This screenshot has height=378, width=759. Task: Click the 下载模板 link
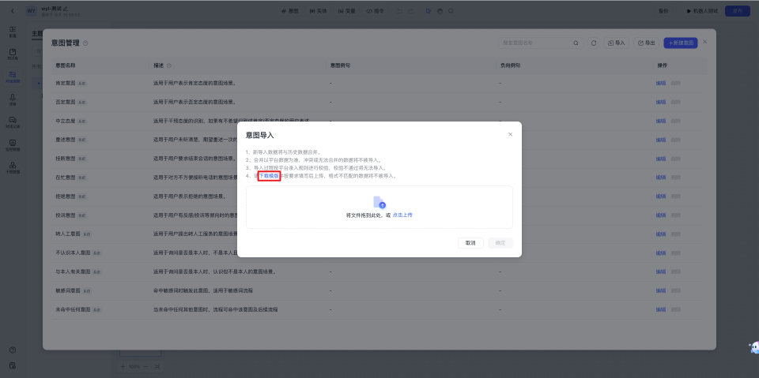tap(268, 176)
